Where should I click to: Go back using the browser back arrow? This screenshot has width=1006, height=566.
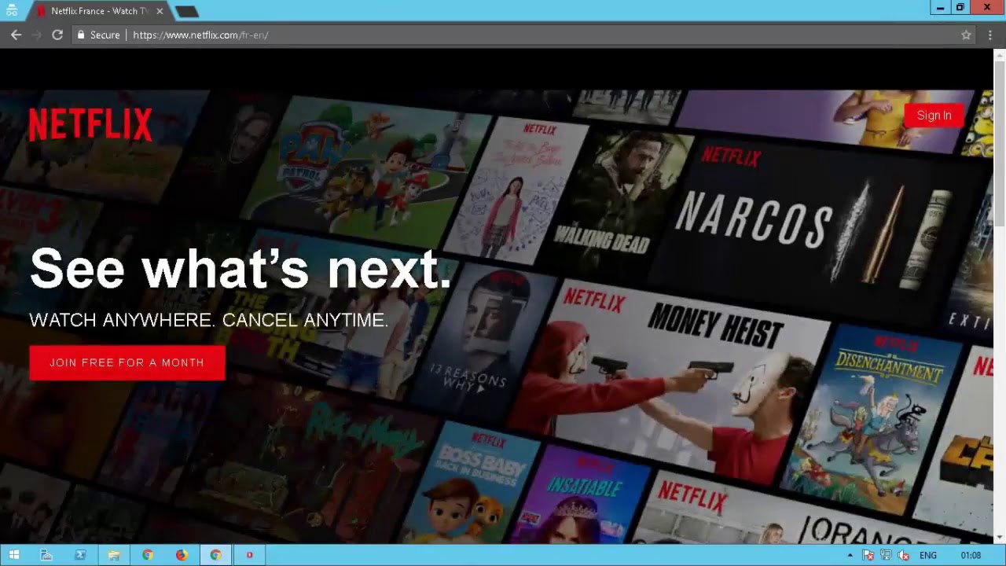tap(16, 35)
